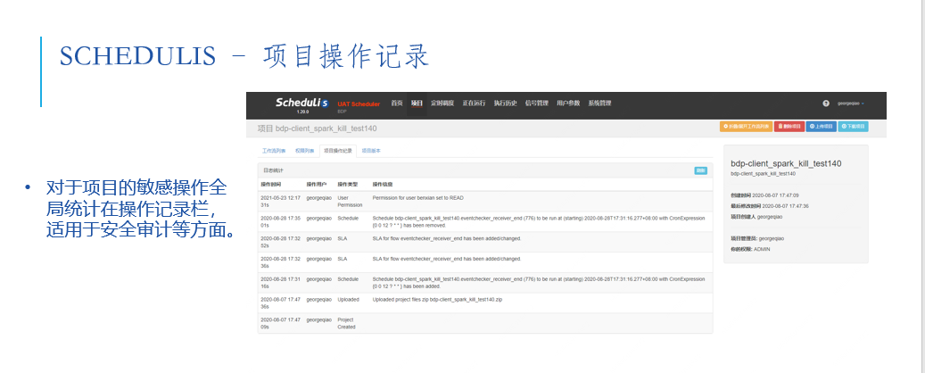Click the 刷新 button in 日志统计 panel
This screenshot has width=925, height=373.
click(700, 170)
